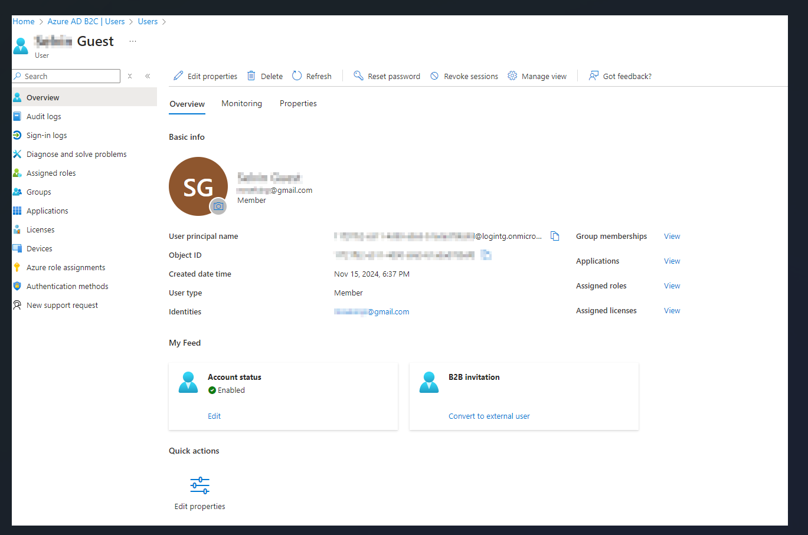Go to Home breadcrumb link
Screen dimensions: 808x535
pyautogui.click(x=24, y=21)
